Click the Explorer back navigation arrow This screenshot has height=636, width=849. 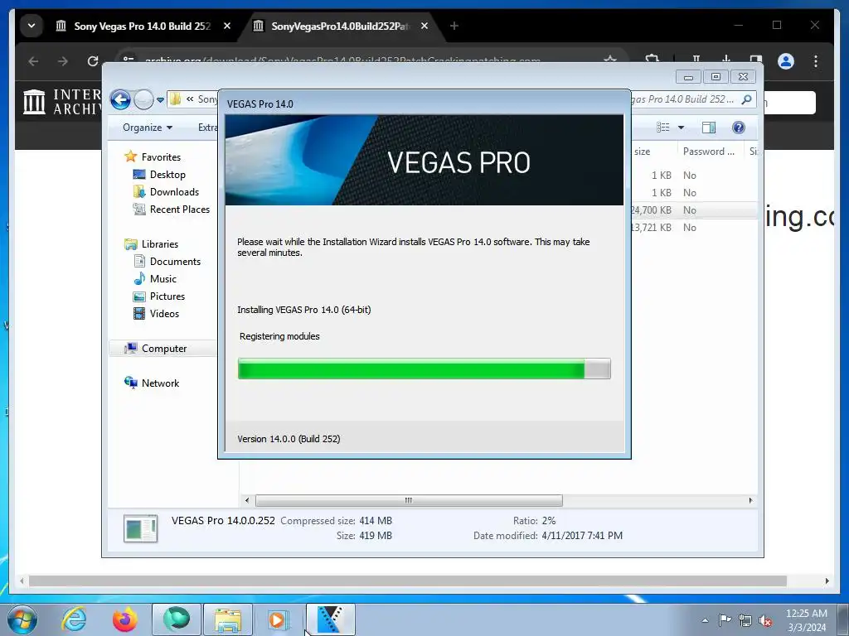(x=120, y=99)
